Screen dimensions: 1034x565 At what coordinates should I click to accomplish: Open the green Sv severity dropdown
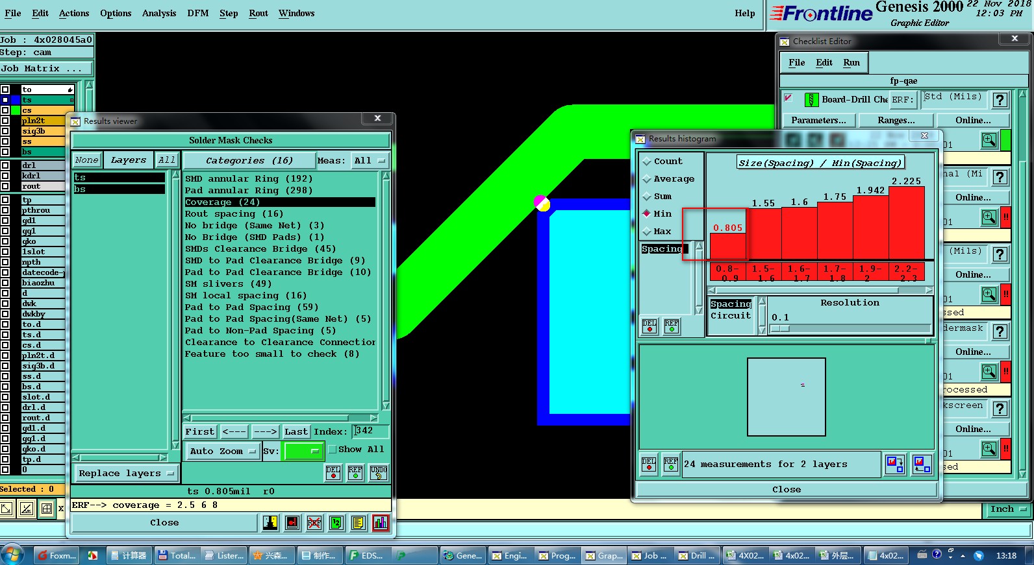[303, 451]
